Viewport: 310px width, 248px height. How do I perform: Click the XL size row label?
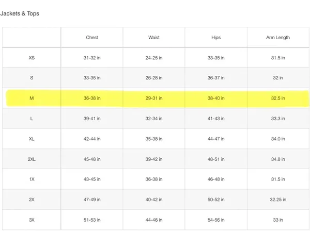[x=32, y=139]
